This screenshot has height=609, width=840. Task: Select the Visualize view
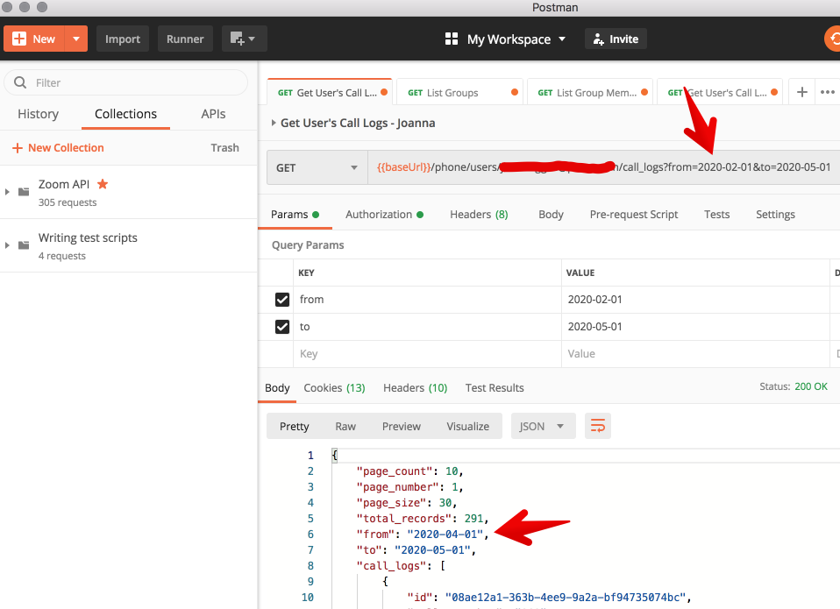[467, 427]
